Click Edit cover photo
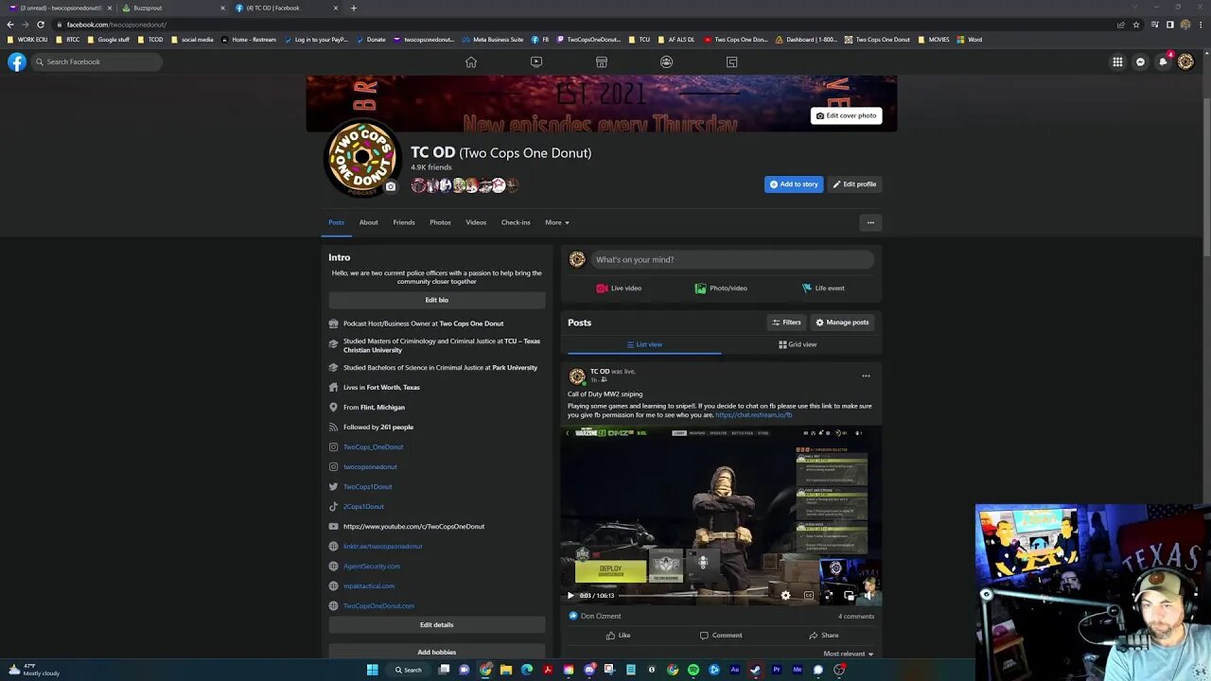1211x681 pixels. click(x=846, y=115)
